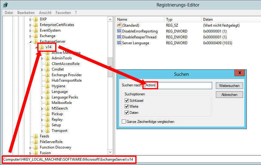Screen dimensions: 261x165
Task: Click the Replay folder icon
Action: tap(47, 119)
